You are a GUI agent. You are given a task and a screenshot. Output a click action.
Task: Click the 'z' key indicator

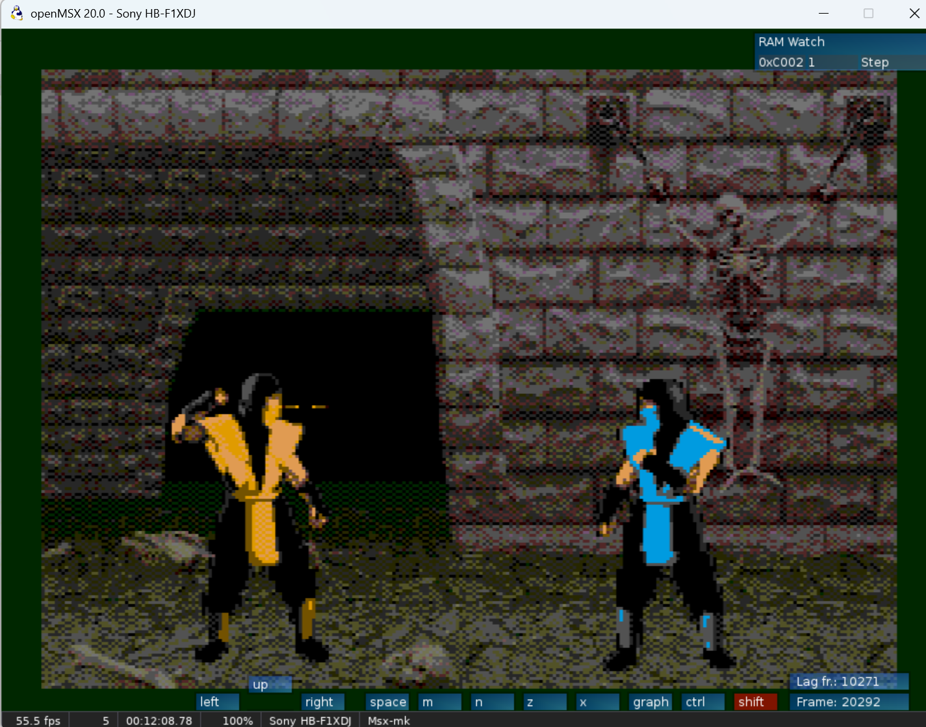(545, 702)
